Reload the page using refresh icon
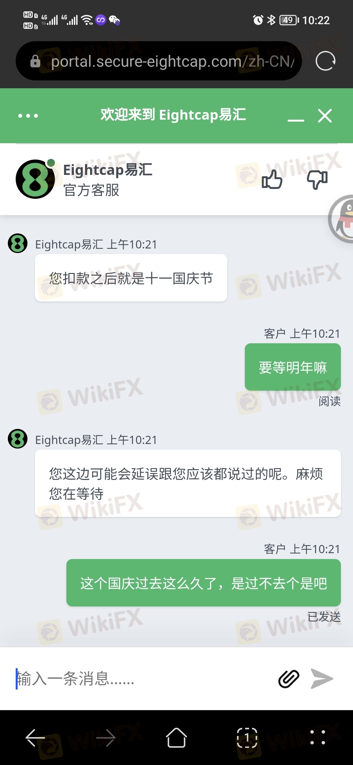The image size is (353, 765). tap(326, 61)
